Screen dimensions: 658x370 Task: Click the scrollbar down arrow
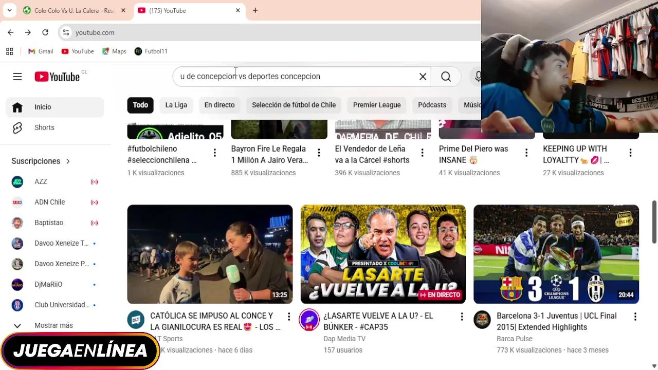click(x=654, y=366)
